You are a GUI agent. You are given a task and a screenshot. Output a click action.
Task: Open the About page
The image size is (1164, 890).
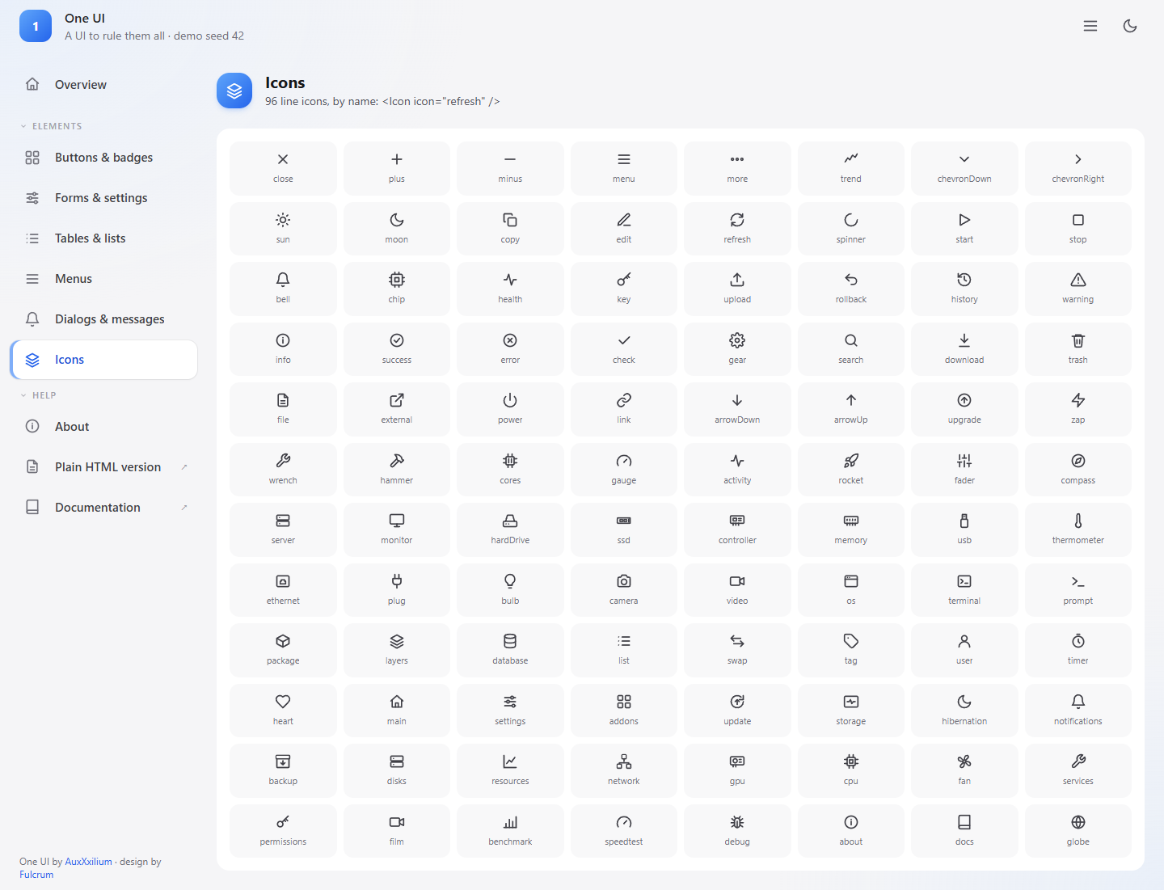103,427
